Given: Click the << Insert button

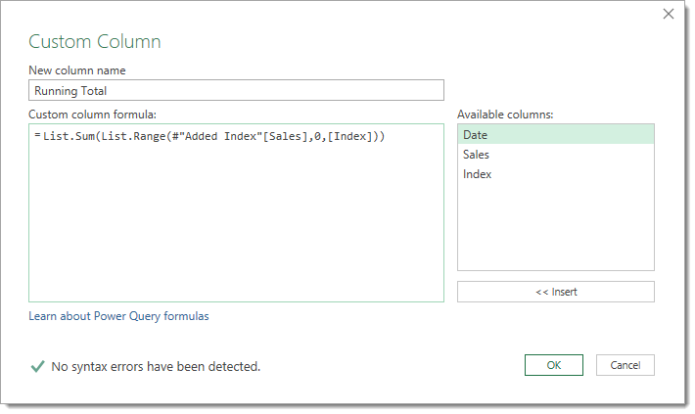Looking at the screenshot, I should tap(556, 292).
